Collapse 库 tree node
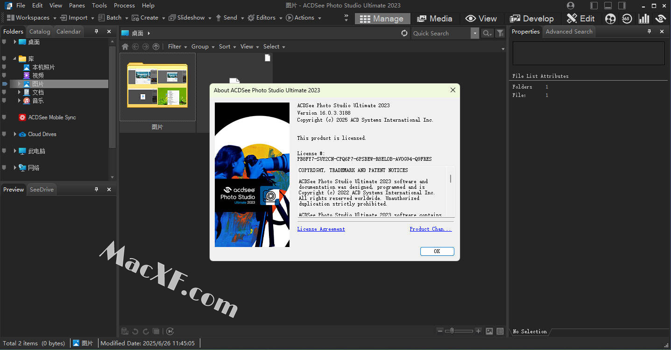The width and height of the screenshot is (671, 350). 15,59
